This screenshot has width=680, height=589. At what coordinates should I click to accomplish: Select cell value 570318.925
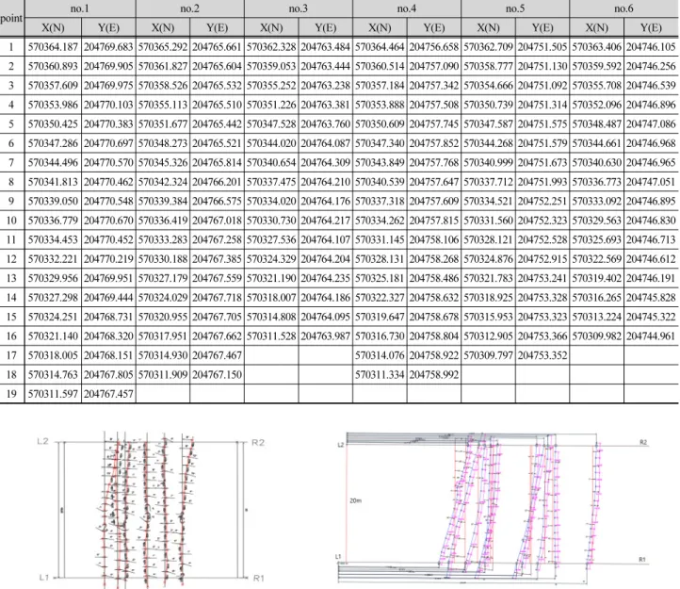tap(488, 298)
